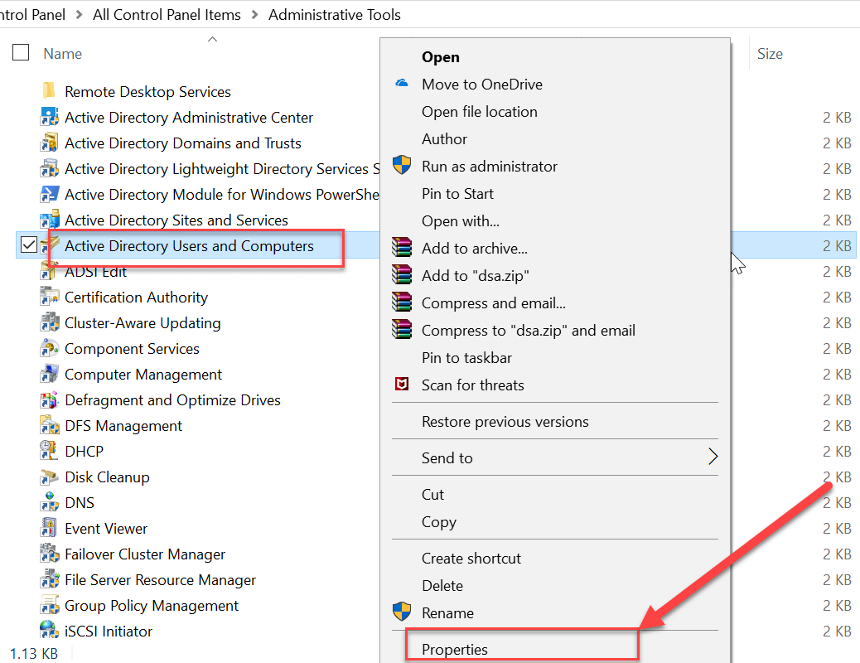Open Administrative Tools breadcrumb link
Image resolution: width=860 pixels, height=663 pixels.
click(335, 14)
